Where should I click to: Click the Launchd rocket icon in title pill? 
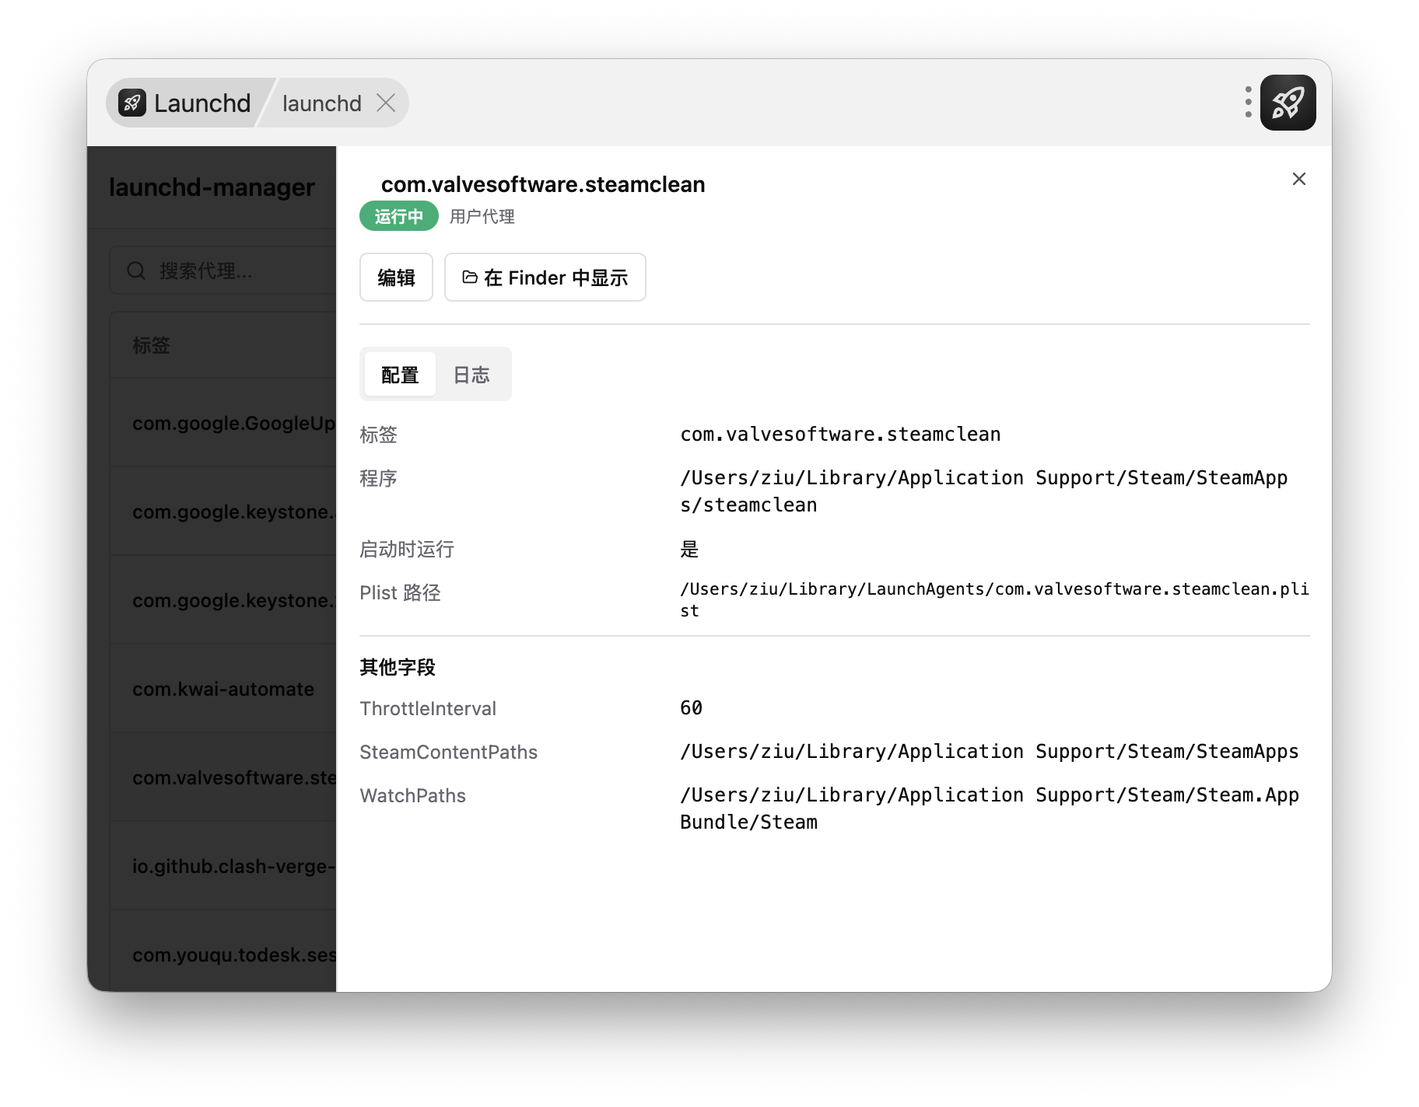(132, 103)
